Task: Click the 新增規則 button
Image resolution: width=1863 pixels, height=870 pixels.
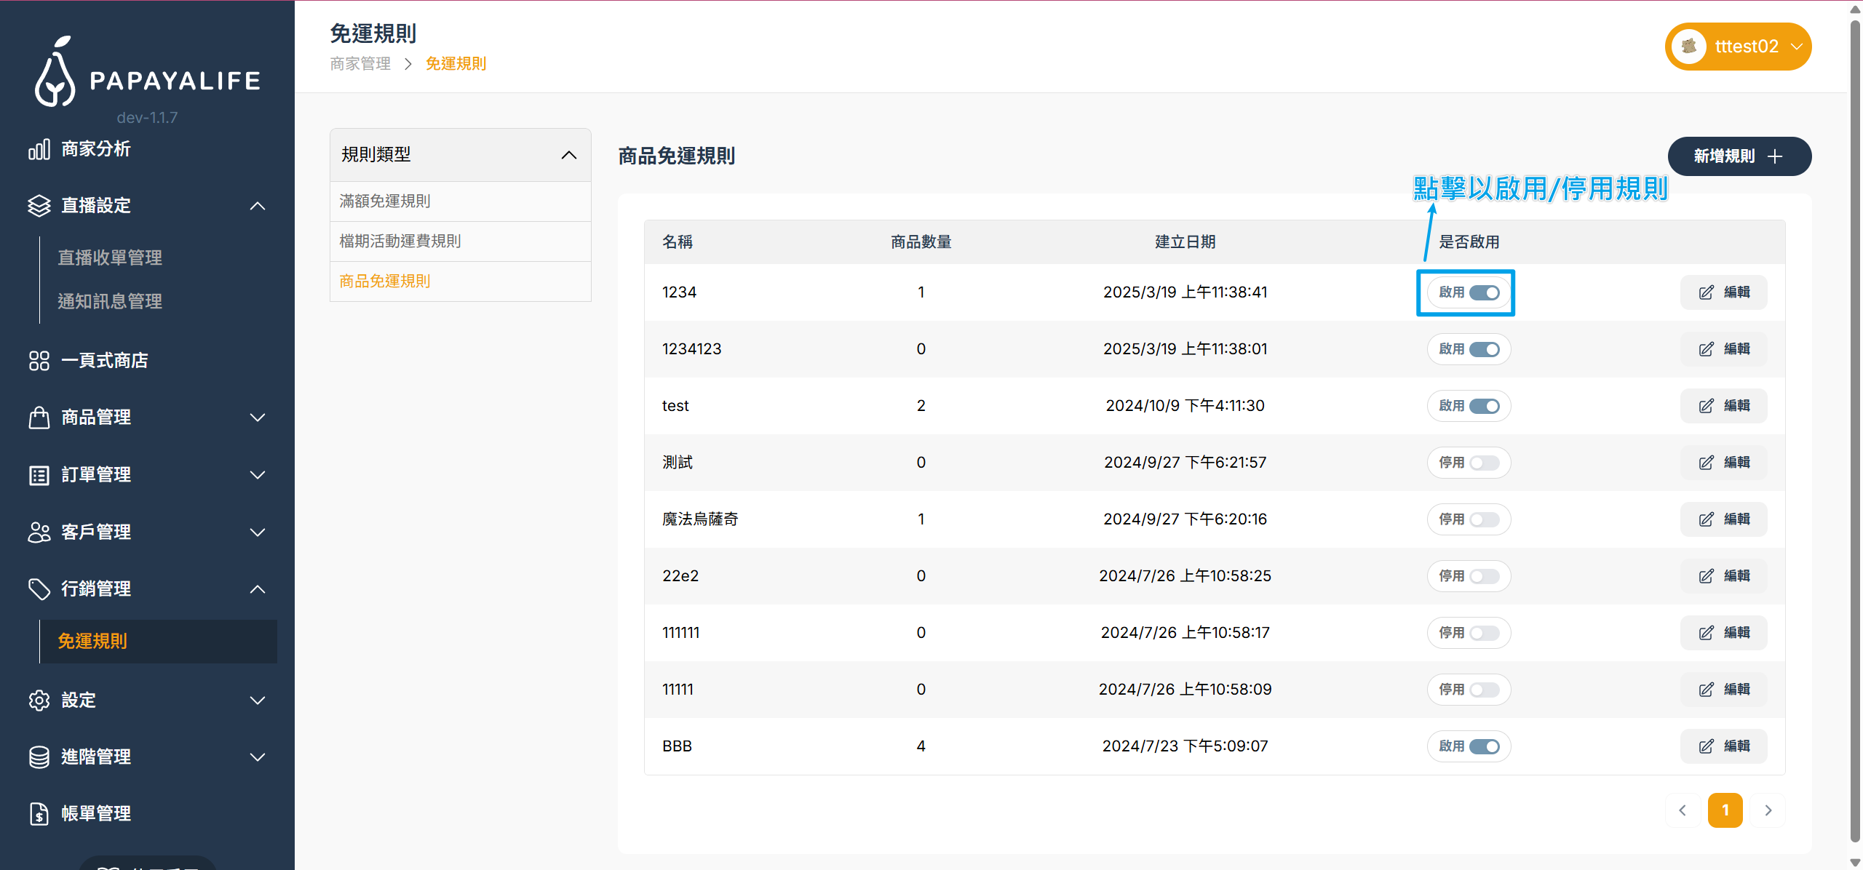Action: point(1739,156)
